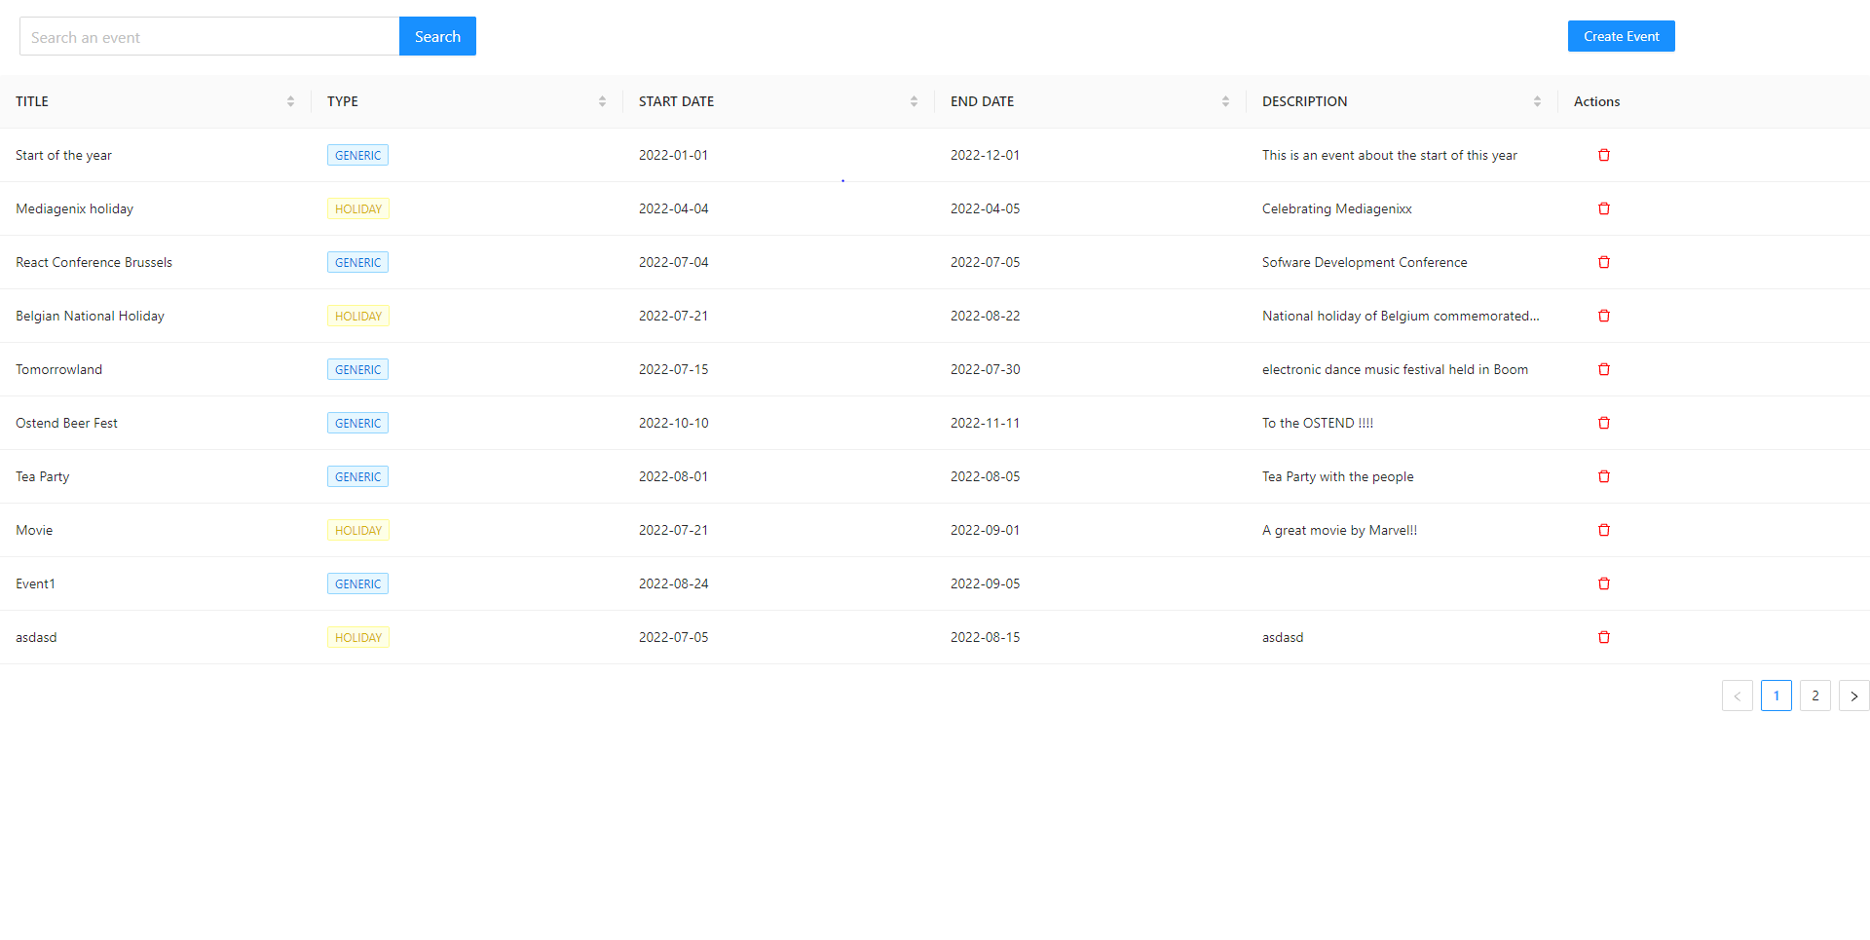The width and height of the screenshot is (1870, 940).
Task: Click the Create Event button
Action: click(1621, 36)
